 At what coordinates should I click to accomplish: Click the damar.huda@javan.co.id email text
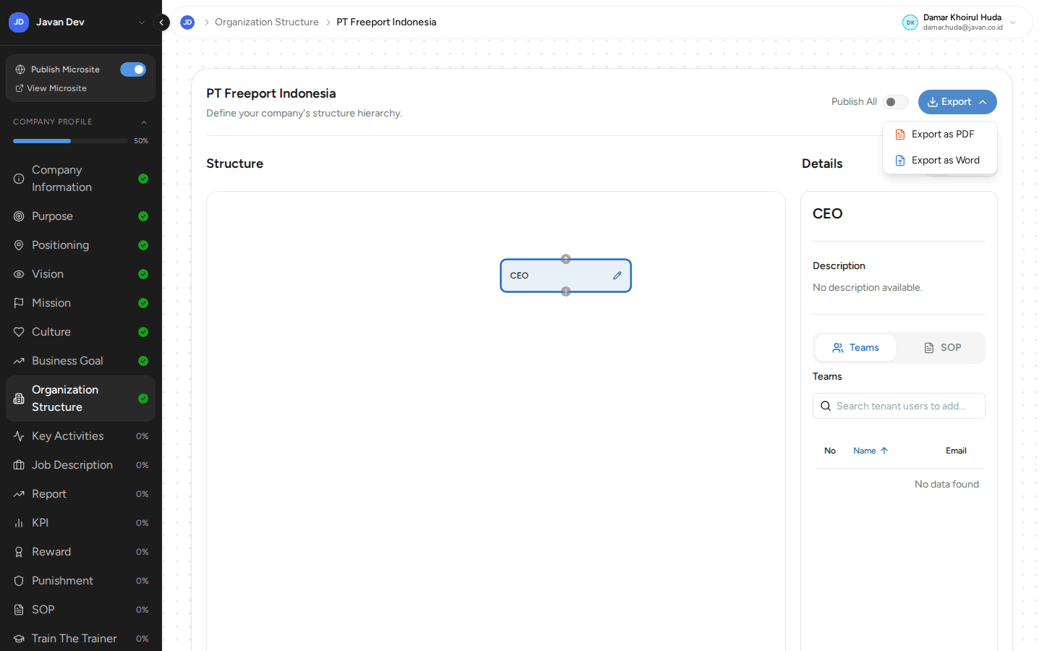[x=963, y=27]
